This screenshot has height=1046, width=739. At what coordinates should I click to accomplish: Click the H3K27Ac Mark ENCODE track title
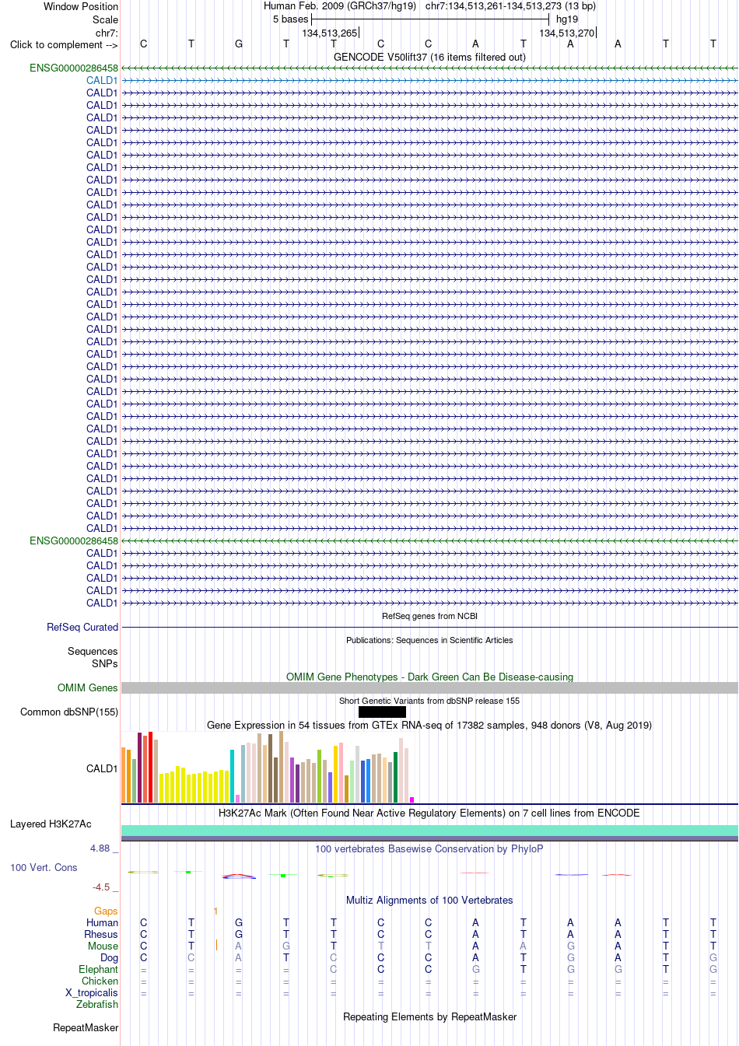(x=429, y=813)
